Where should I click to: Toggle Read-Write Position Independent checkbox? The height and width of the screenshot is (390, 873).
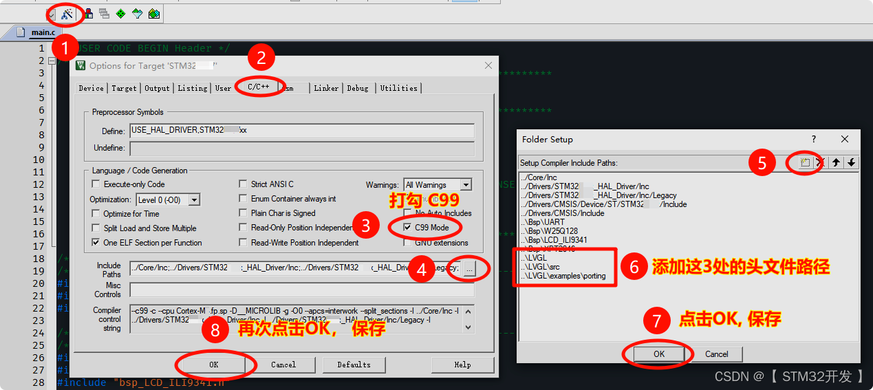pyautogui.click(x=244, y=243)
